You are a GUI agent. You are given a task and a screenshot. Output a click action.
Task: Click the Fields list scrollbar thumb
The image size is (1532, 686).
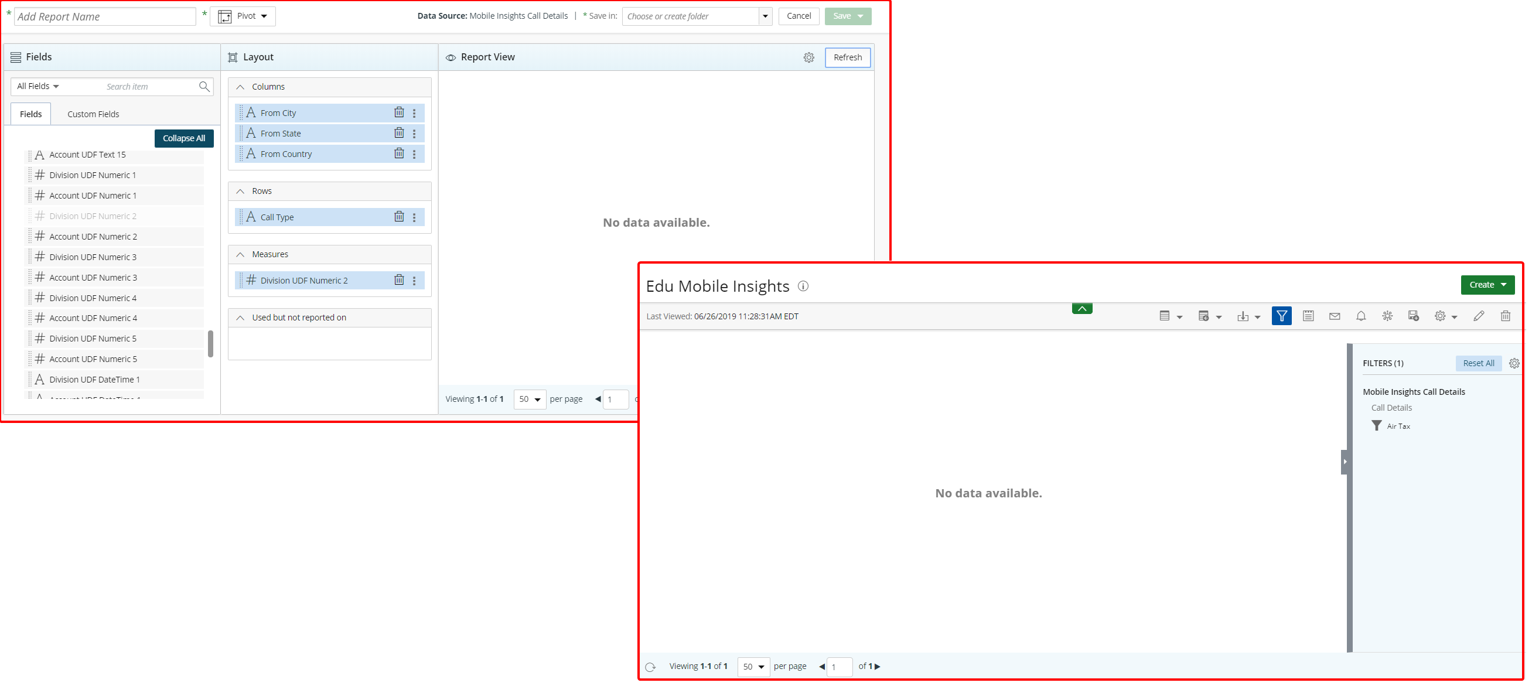click(210, 343)
